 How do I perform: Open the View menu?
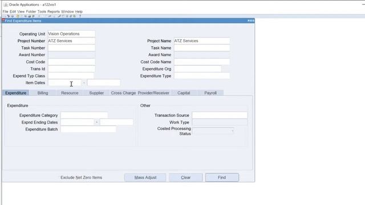pos(21,11)
